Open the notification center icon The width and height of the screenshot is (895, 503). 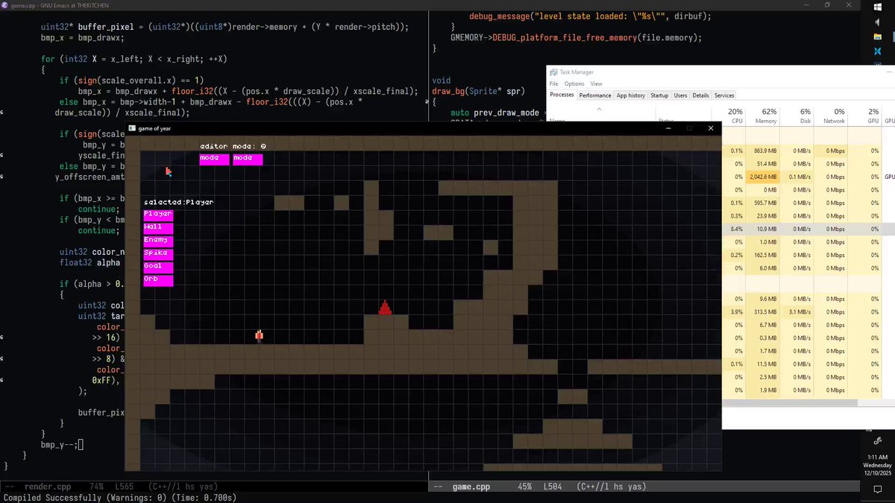click(877, 489)
